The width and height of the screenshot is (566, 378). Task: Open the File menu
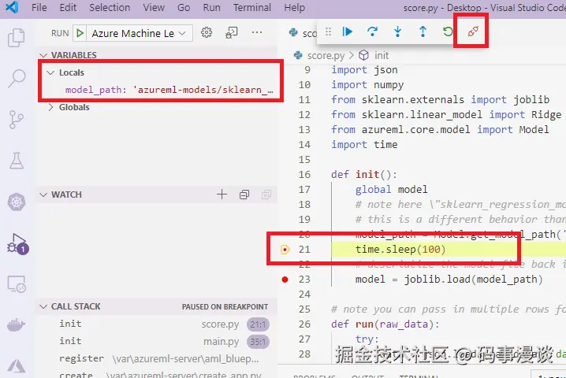39,7
